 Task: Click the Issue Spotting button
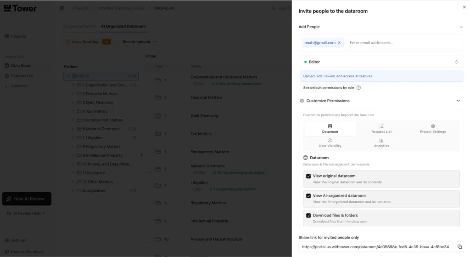click(88, 42)
